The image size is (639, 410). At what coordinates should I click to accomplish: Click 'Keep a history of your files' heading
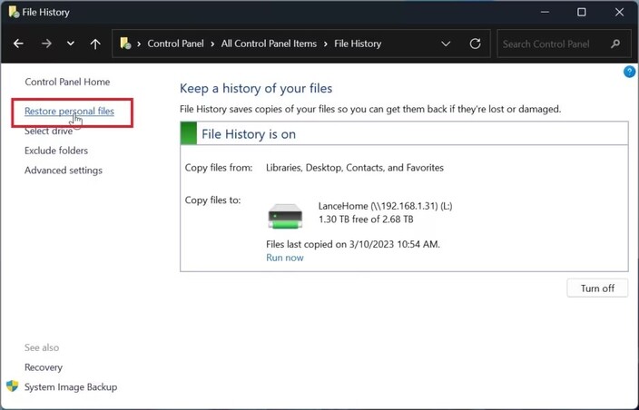click(256, 88)
